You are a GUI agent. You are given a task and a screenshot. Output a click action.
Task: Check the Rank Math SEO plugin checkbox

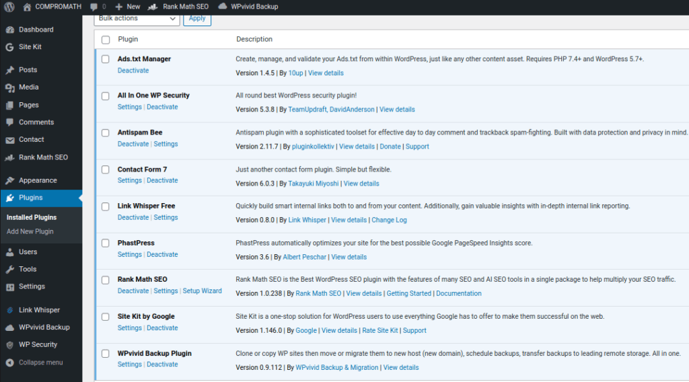106,280
